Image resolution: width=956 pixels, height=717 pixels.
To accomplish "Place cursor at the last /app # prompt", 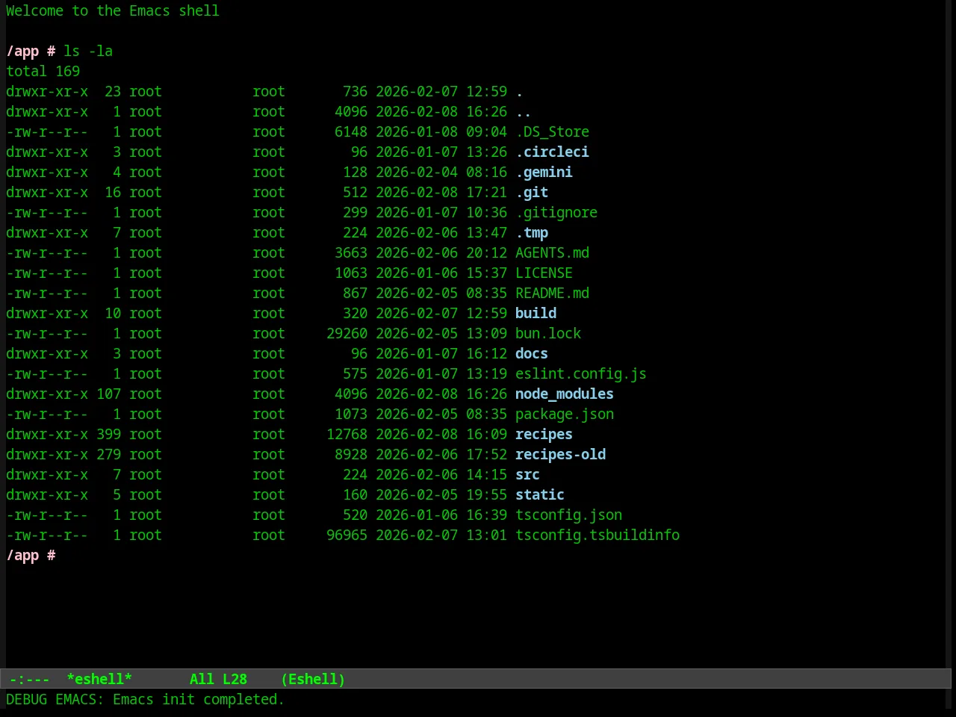I will 31,555.
